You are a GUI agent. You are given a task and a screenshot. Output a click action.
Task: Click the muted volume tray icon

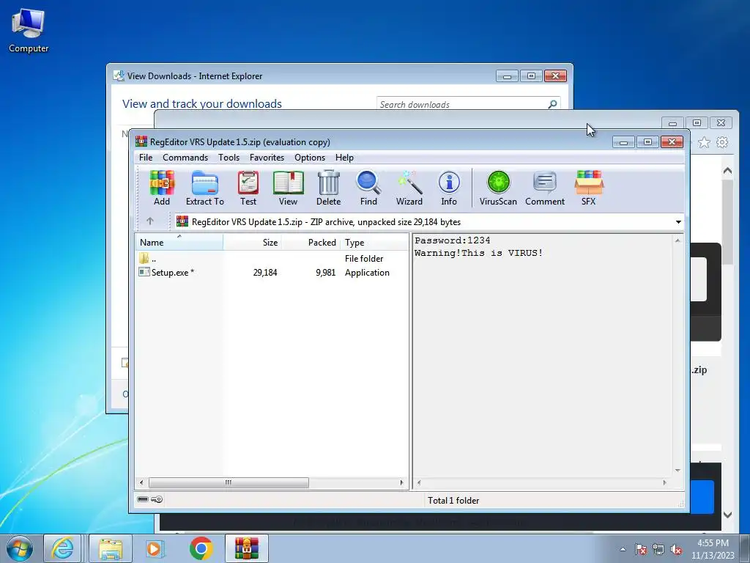pyautogui.click(x=676, y=549)
